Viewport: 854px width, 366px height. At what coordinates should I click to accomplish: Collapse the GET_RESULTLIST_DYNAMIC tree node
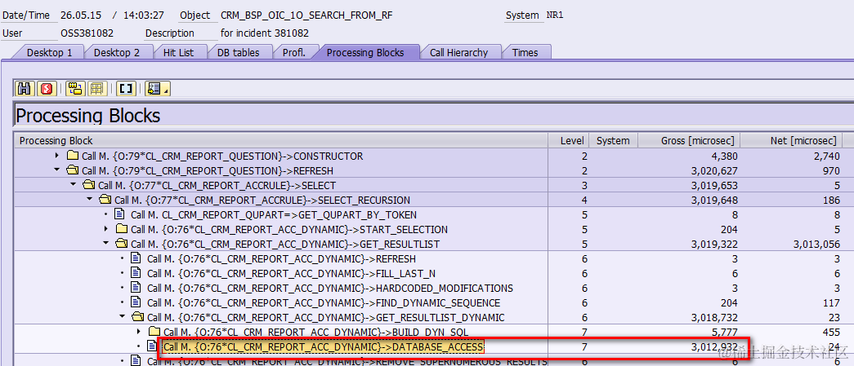coord(123,318)
